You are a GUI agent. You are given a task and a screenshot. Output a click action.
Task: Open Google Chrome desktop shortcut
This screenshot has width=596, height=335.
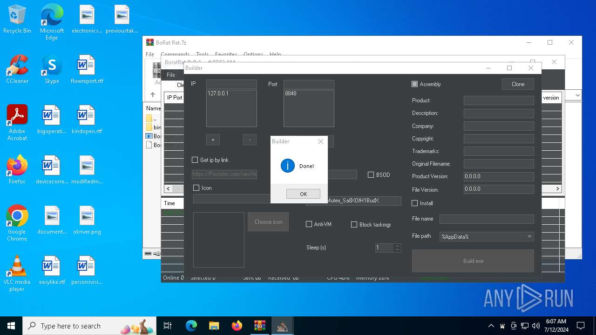[17, 223]
